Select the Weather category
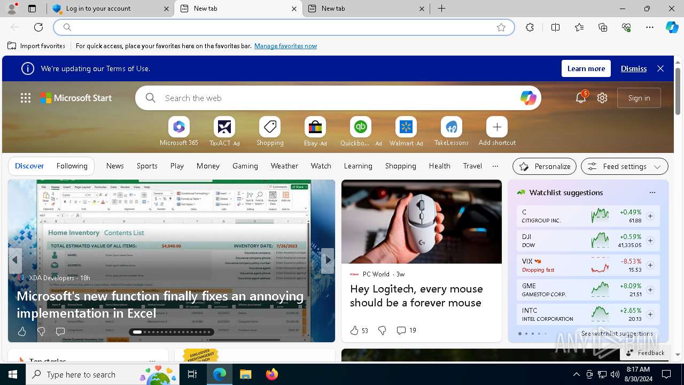The width and height of the screenshot is (684, 385). [284, 166]
